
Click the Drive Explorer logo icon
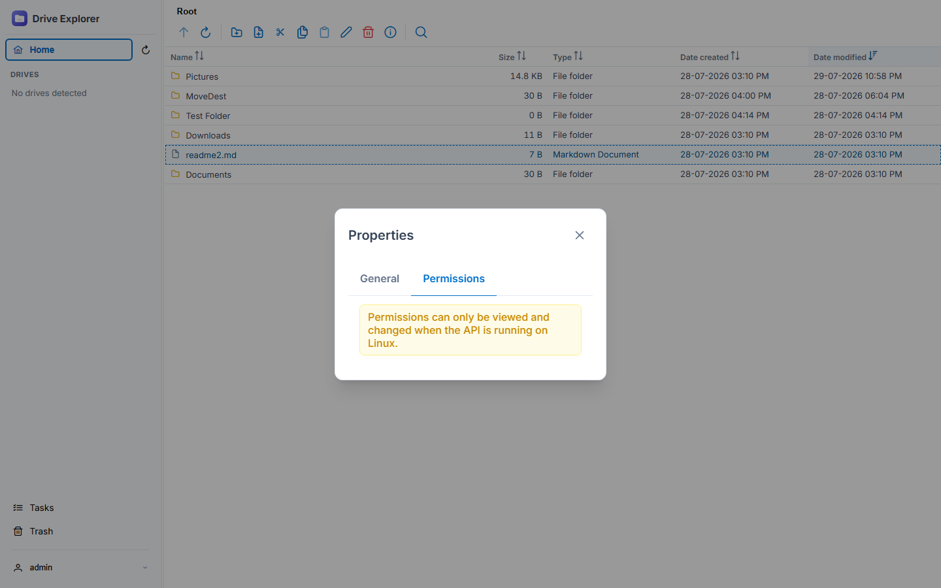tap(20, 18)
